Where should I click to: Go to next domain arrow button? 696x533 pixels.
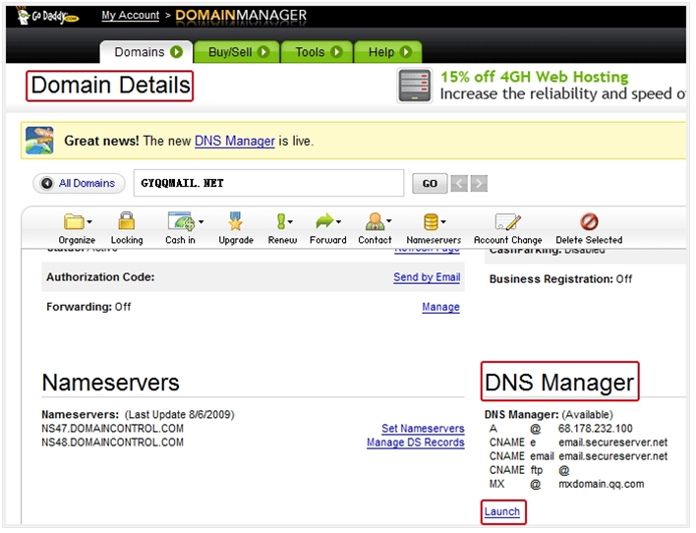479,184
